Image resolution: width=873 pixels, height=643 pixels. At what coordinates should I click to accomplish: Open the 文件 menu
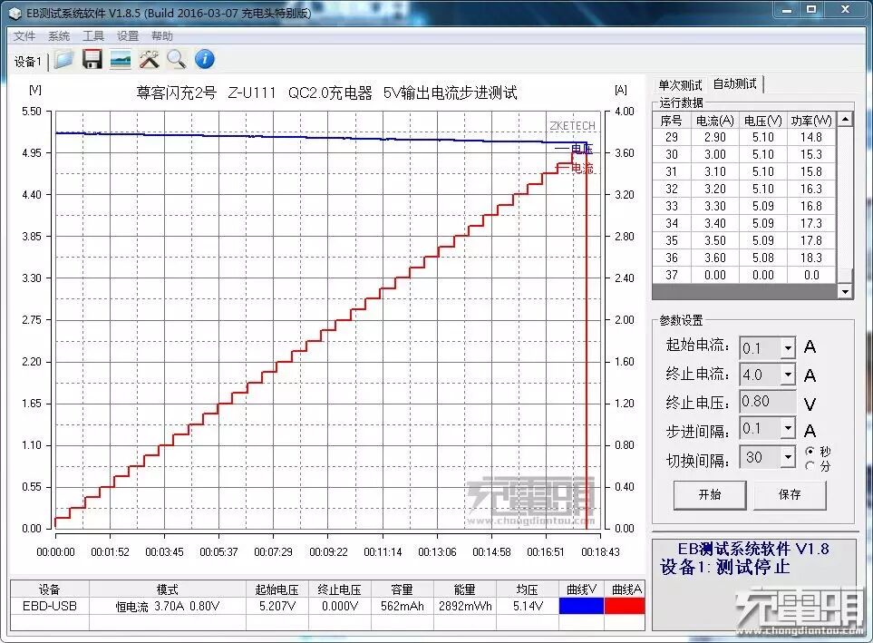[x=24, y=36]
